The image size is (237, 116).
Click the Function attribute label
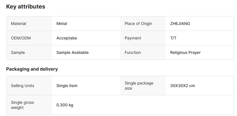[x=133, y=52]
